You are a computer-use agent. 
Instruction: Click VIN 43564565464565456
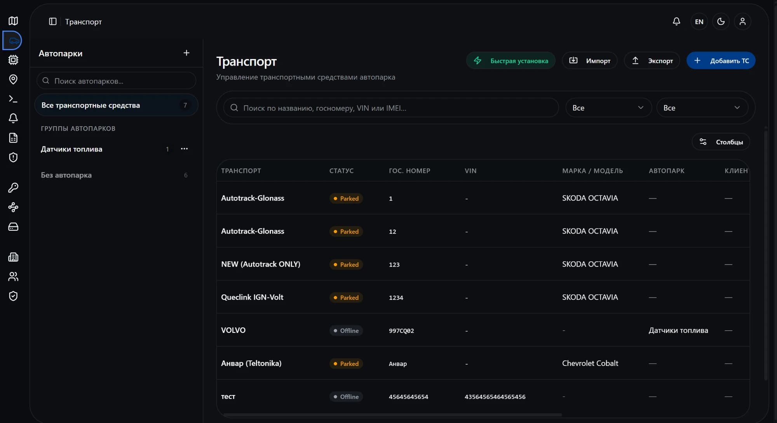pyautogui.click(x=495, y=397)
